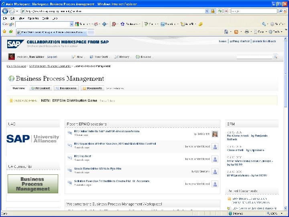Click the Business Process Management green banner
This screenshot has width=289, height=217.
[x=33, y=184]
